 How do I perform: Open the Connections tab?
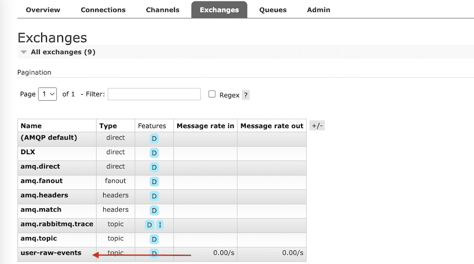[x=103, y=10]
